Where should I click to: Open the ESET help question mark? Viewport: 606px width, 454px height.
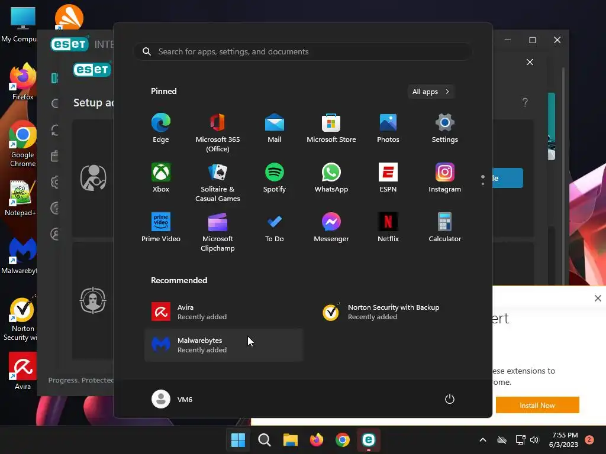pos(525,102)
